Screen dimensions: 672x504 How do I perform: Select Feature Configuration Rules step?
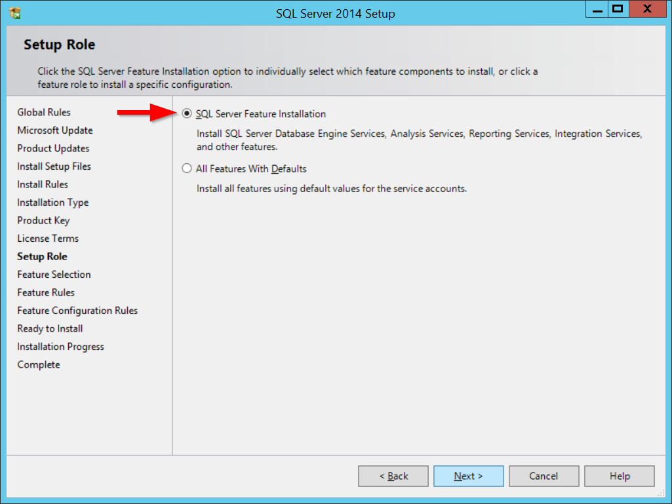click(77, 311)
